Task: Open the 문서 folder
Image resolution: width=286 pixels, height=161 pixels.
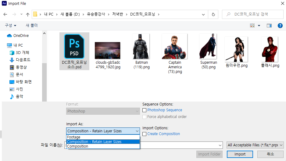Action: (16, 74)
